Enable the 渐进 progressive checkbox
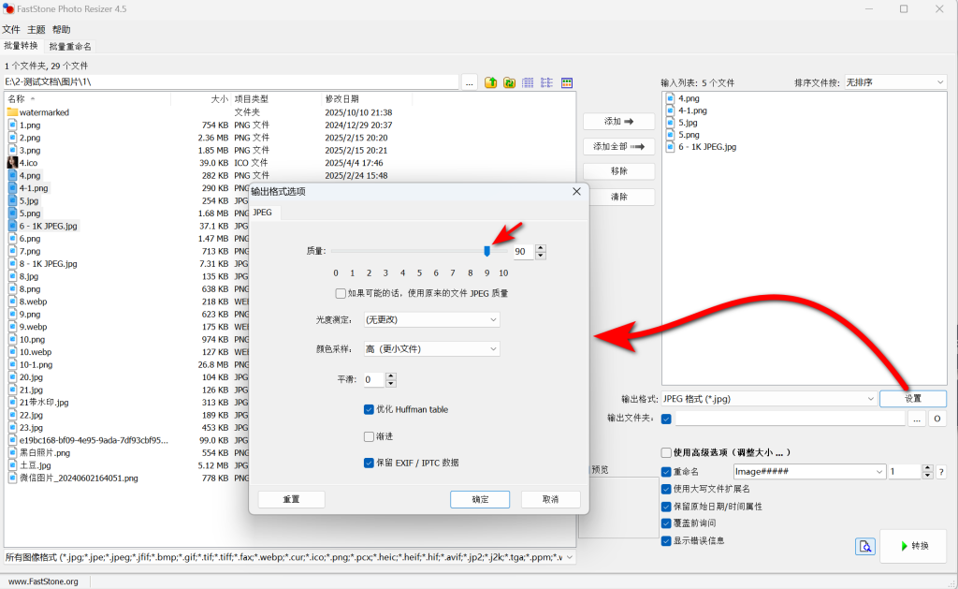 (369, 436)
